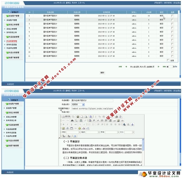
Task: Check the checkbox for row ID 7
Action: [172, 40]
